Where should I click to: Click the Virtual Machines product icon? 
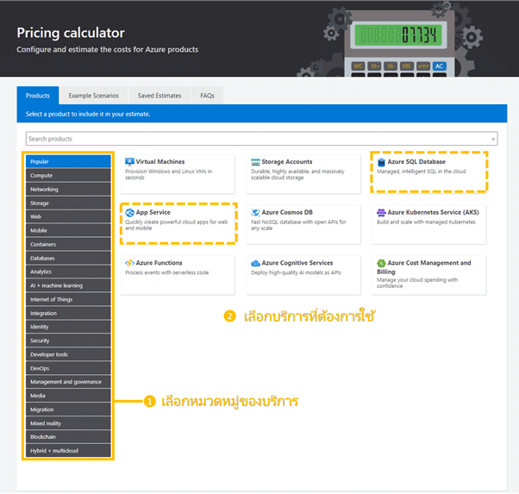pos(129,162)
